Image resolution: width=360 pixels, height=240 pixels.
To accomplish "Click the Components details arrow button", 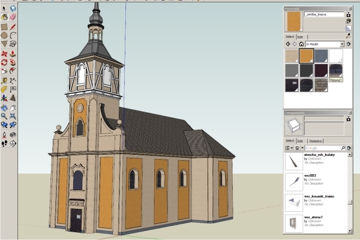I will 348,148.
